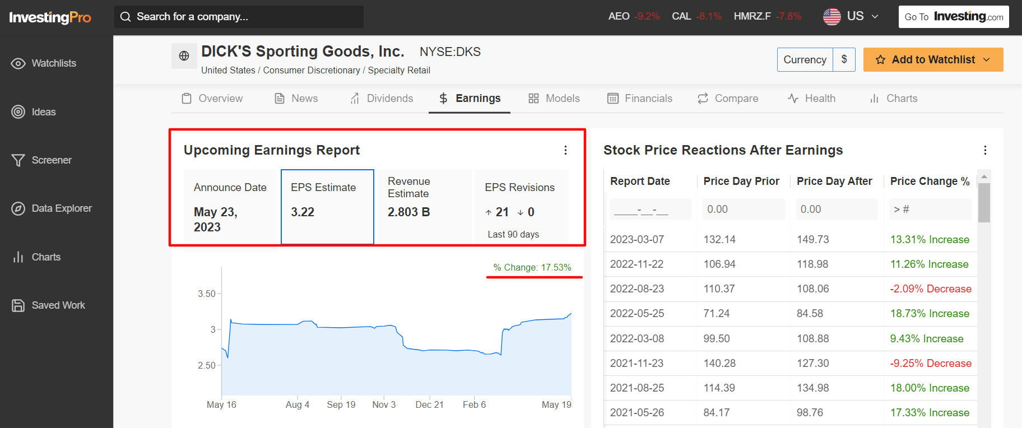Click Price Day Prior filter input
Image resolution: width=1022 pixels, height=428 pixels.
point(744,210)
